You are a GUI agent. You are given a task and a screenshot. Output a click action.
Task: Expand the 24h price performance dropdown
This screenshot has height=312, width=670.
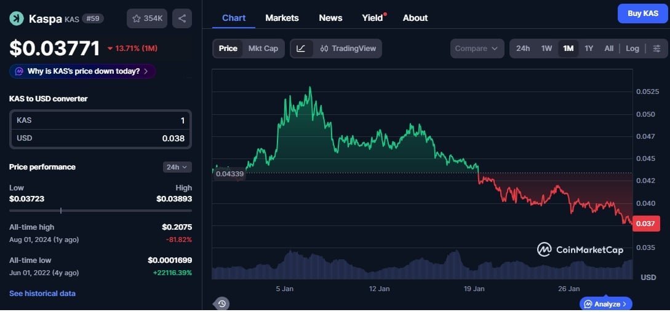tap(178, 167)
